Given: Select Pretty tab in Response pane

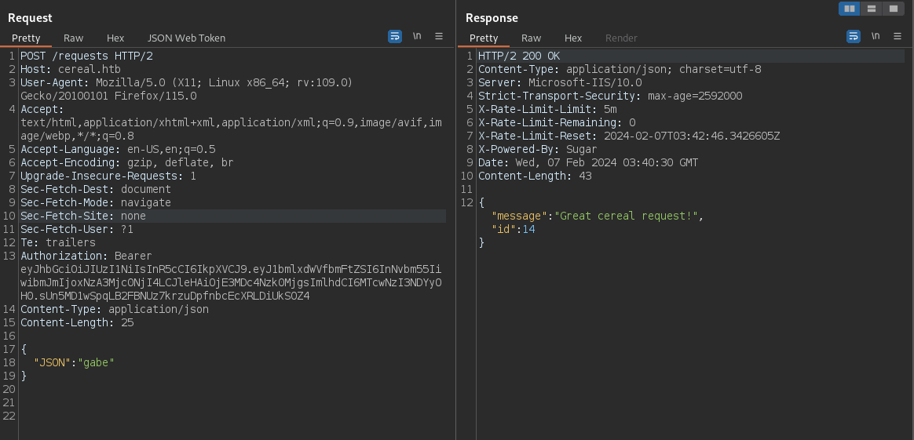Looking at the screenshot, I should tap(484, 38).
